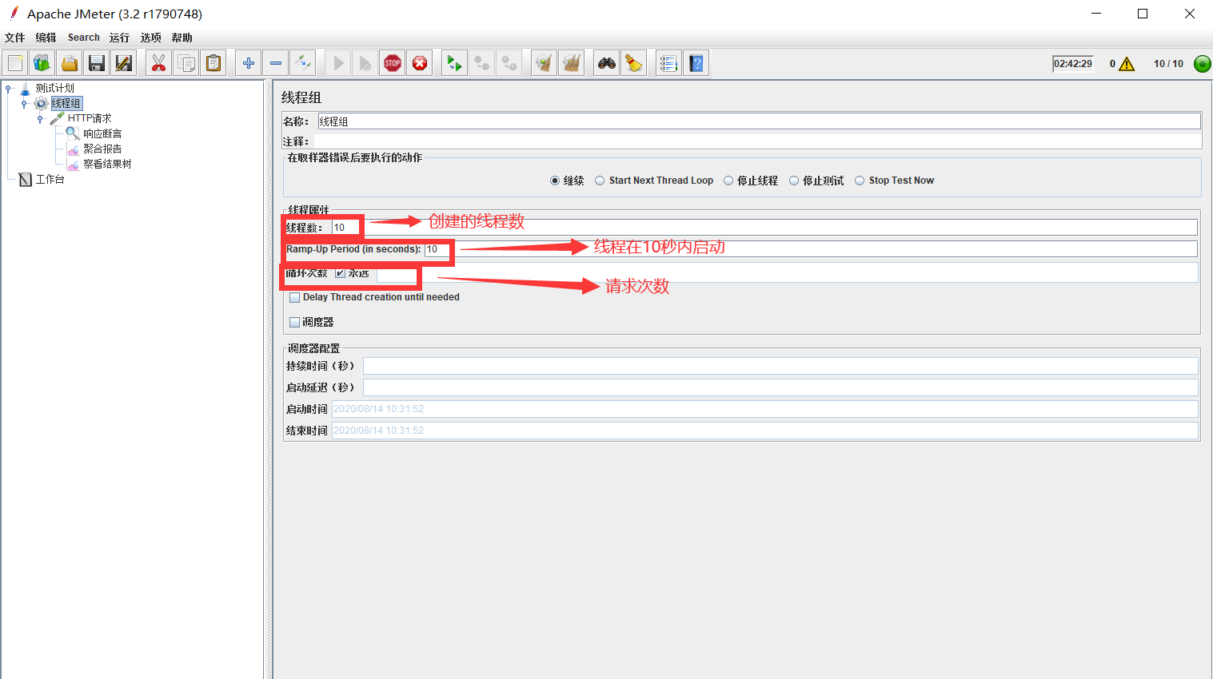Expand all tree nodes with the plus icon
The width and height of the screenshot is (1213, 679).
(x=249, y=63)
